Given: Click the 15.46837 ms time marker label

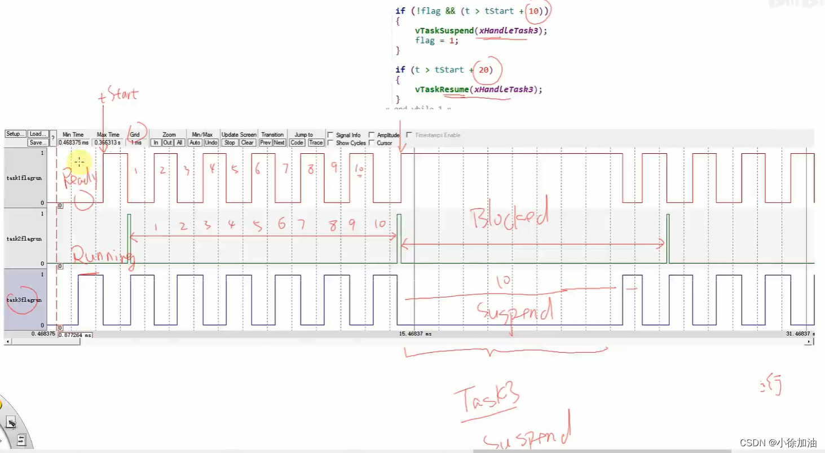Looking at the screenshot, I should click(416, 334).
